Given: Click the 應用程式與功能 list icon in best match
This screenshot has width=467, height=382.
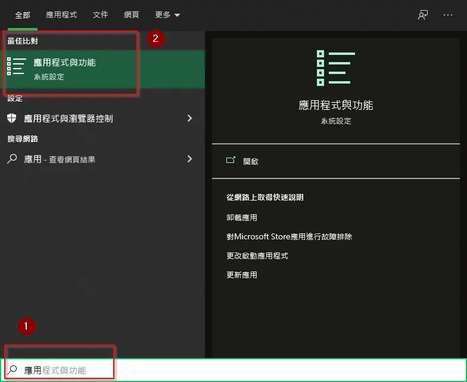Looking at the screenshot, I should point(17,69).
